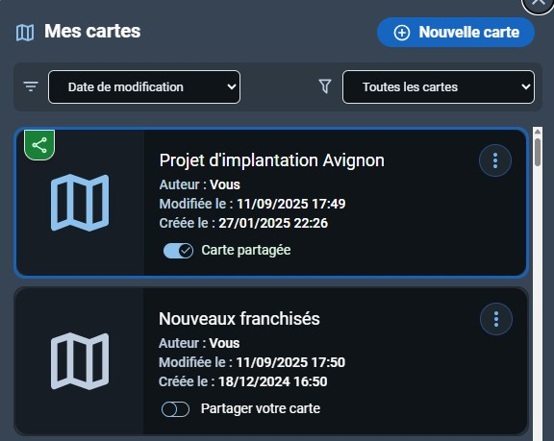Viewport: 554px width, 441px height.
Task: Click the Nouveaux franchisés map thumbnail icon
Action: [80, 361]
